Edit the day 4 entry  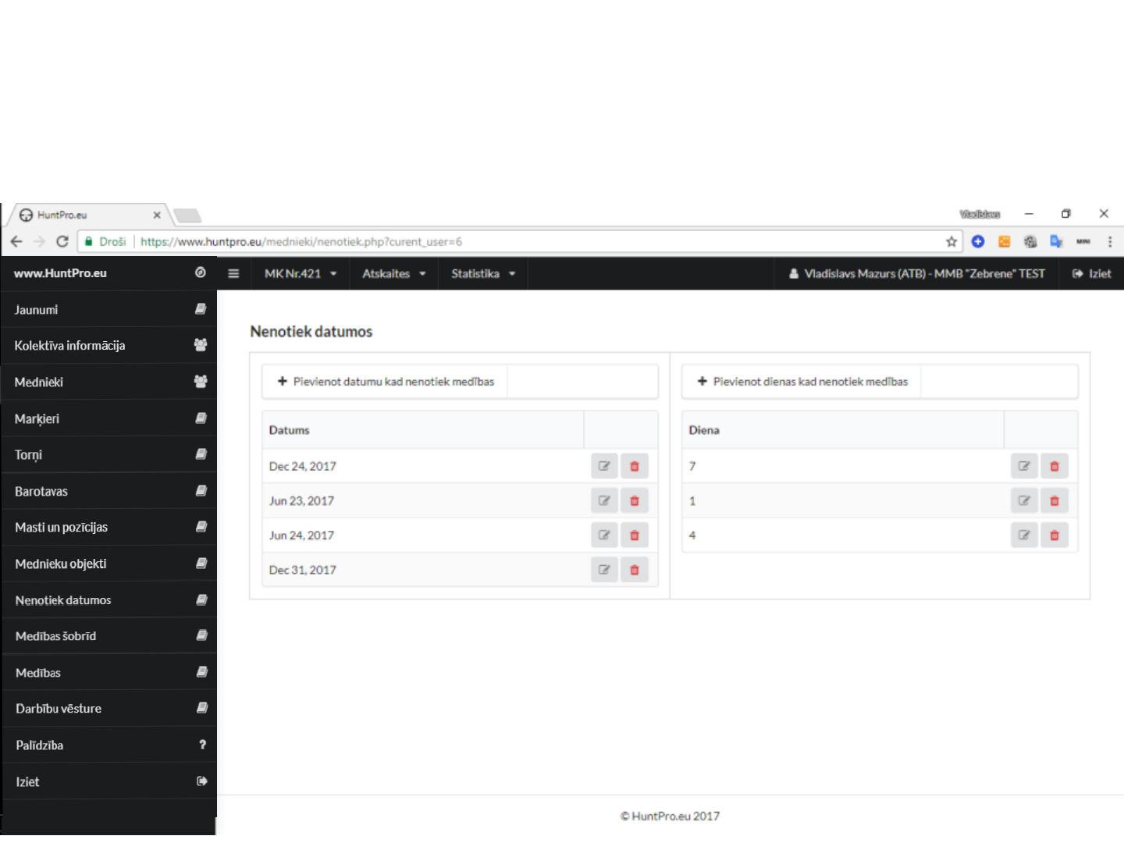point(1024,535)
